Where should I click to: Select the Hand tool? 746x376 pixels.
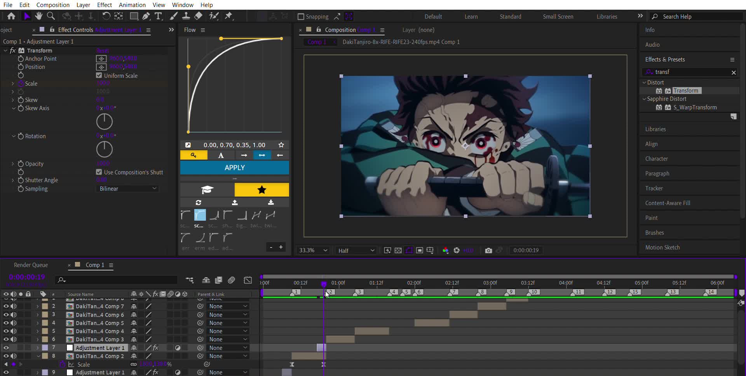38,16
